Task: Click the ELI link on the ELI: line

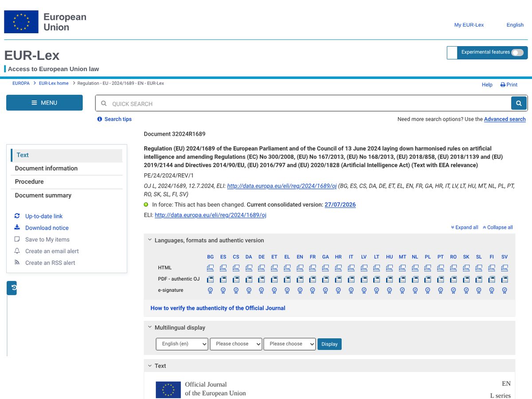Action: pyautogui.click(x=211, y=215)
